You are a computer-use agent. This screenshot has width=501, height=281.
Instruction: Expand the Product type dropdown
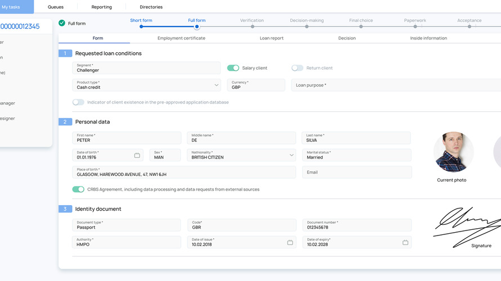[216, 85]
